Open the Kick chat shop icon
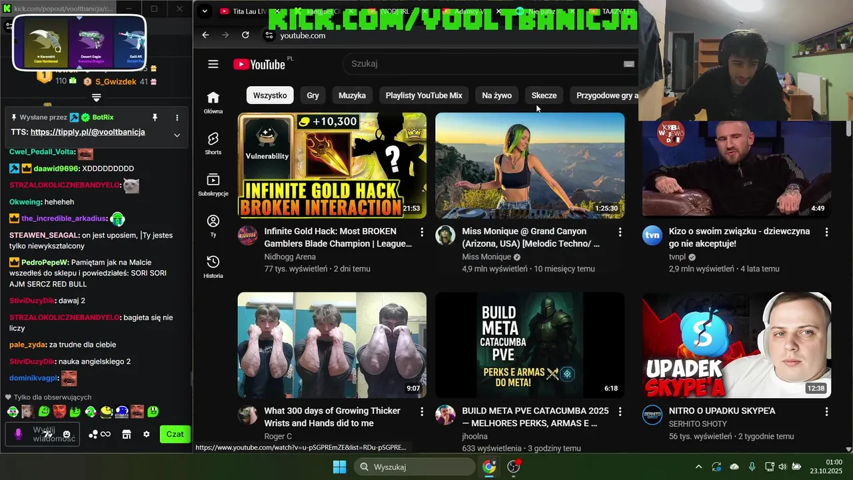 tap(127, 434)
